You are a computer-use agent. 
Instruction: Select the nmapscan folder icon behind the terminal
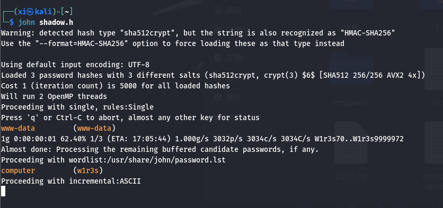point(351,73)
